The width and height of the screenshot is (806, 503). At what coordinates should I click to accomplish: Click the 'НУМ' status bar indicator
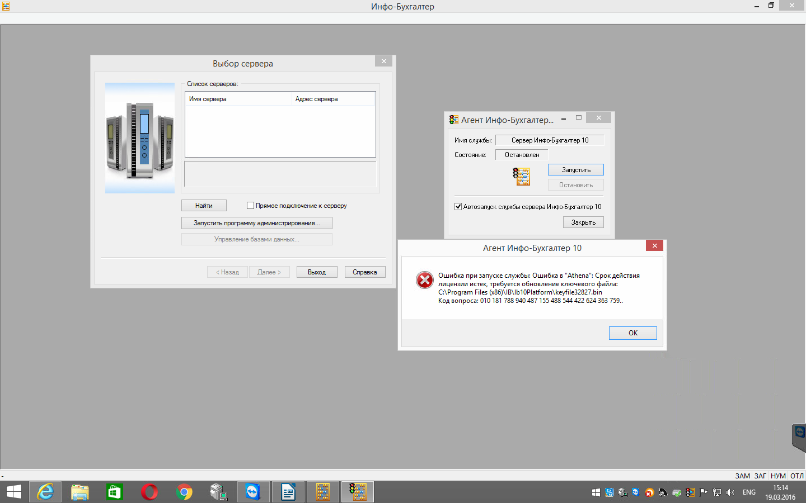pyautogui.click(x=778, y=476)
